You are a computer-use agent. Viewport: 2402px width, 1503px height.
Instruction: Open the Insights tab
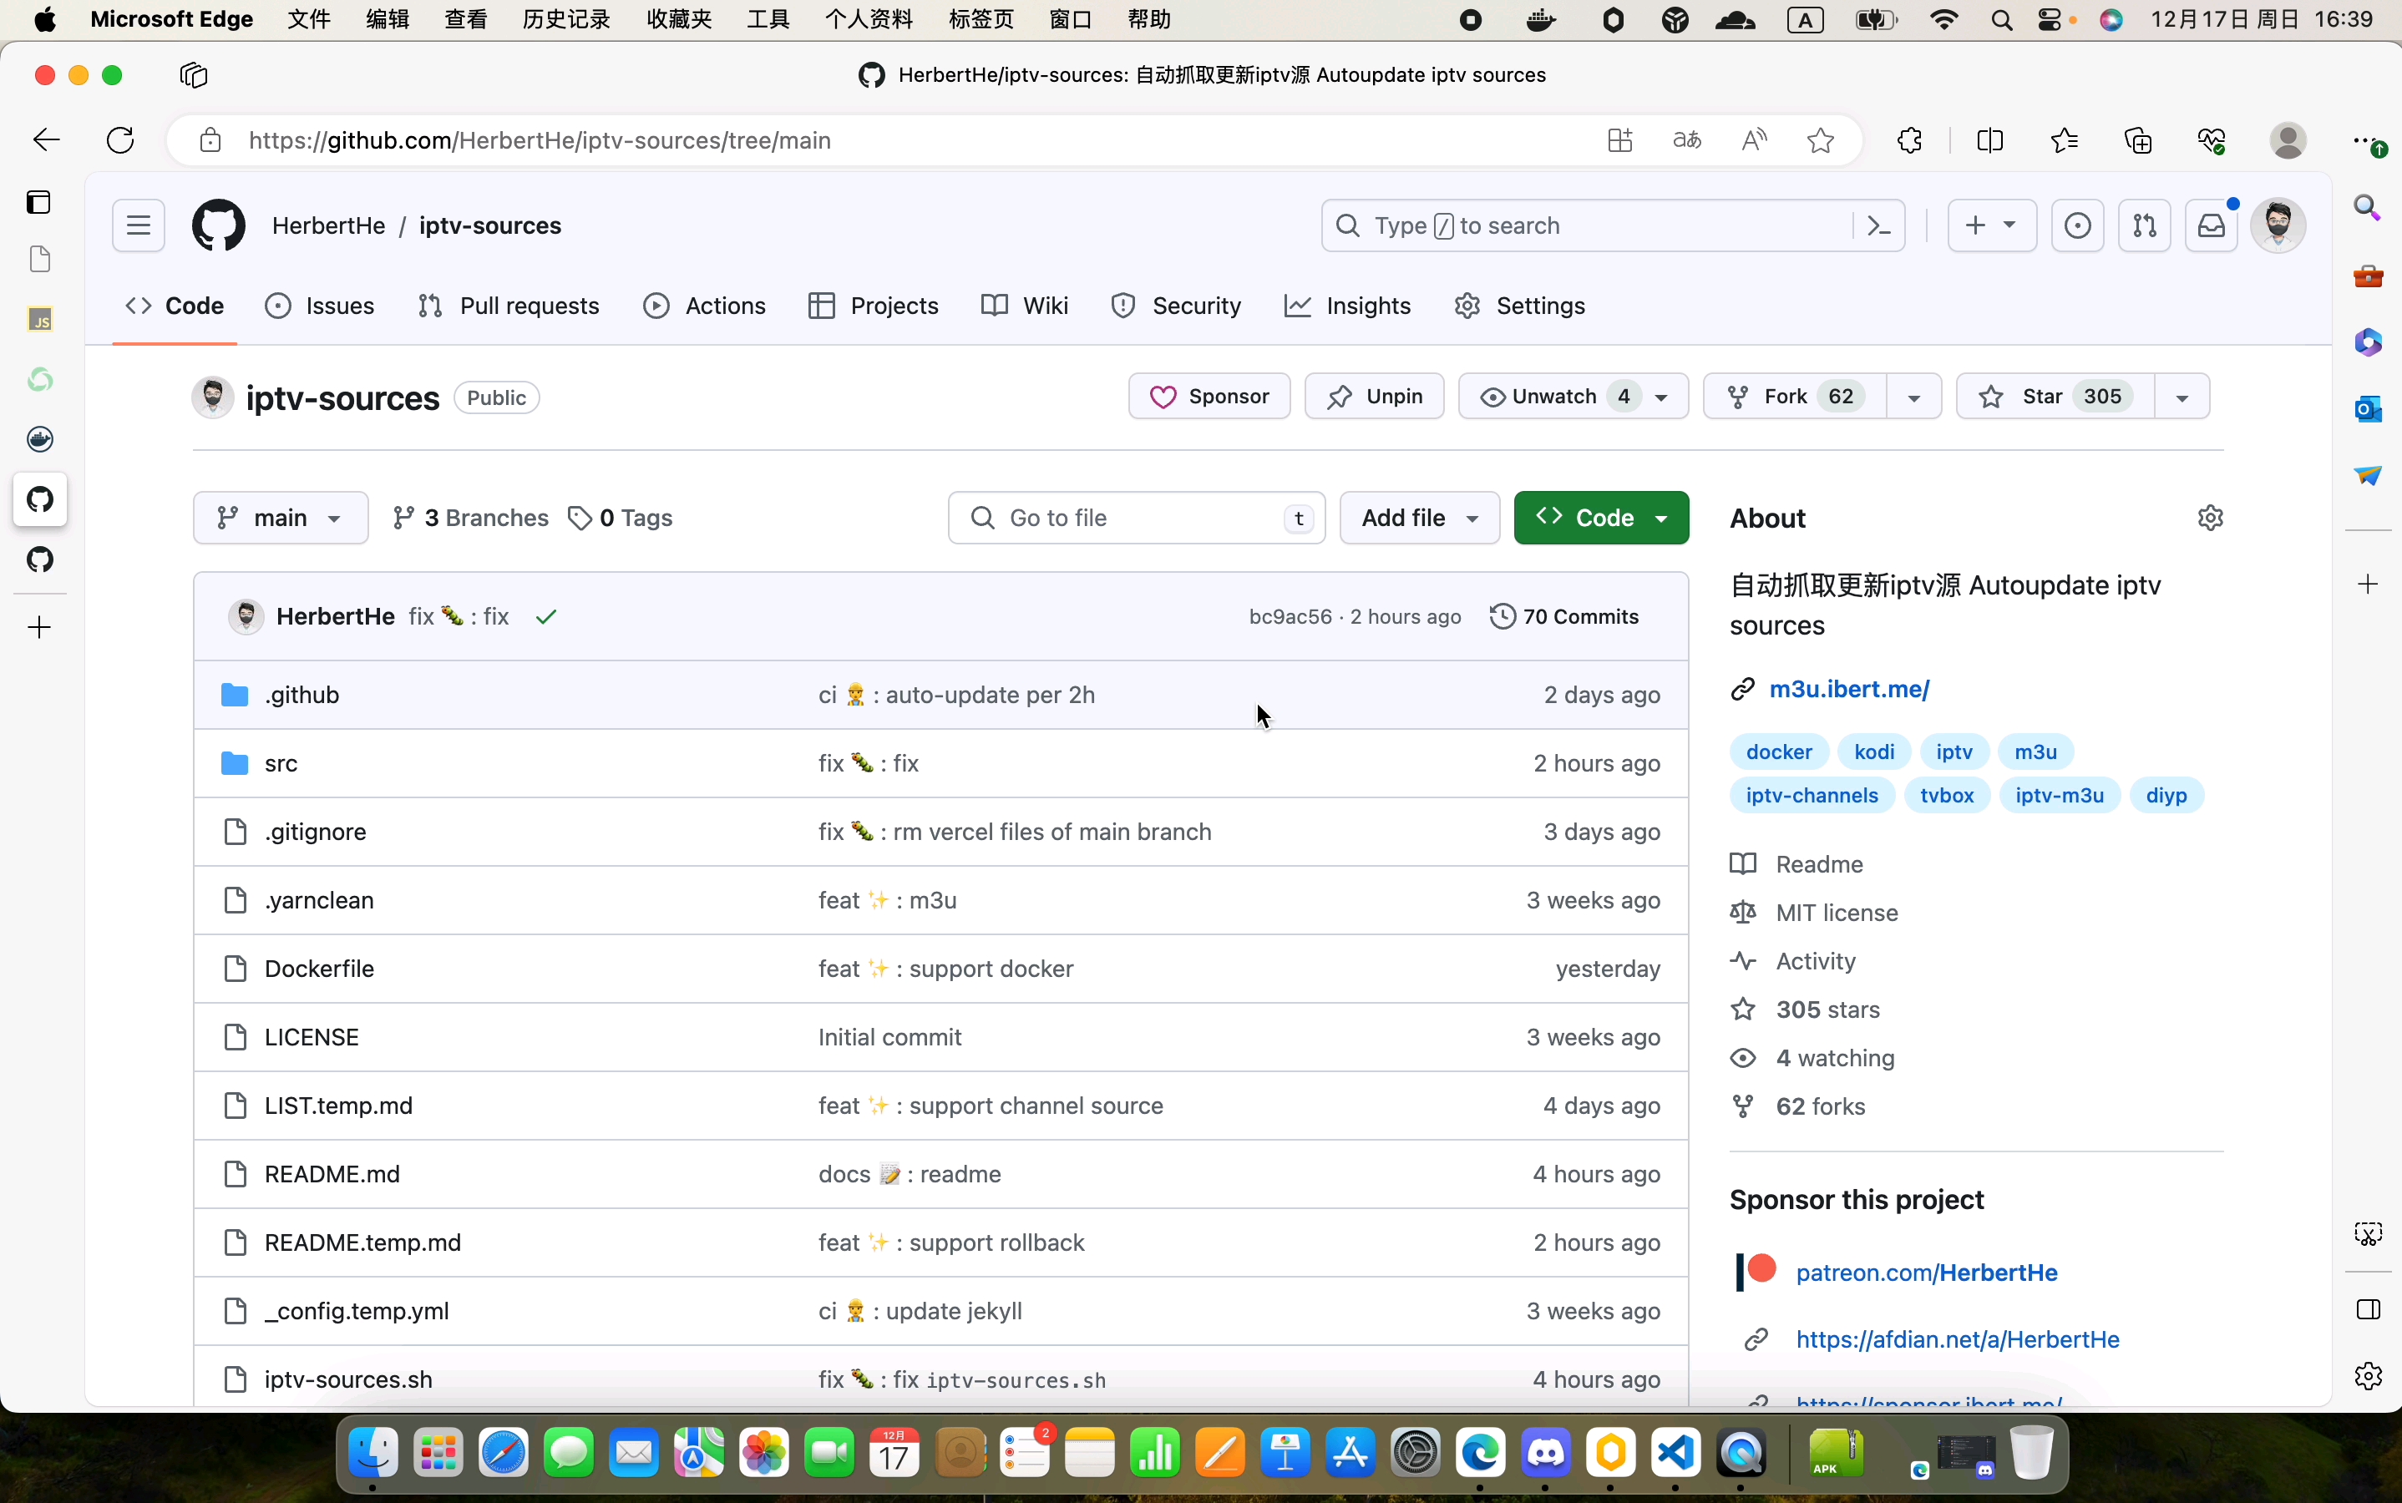1347,306
